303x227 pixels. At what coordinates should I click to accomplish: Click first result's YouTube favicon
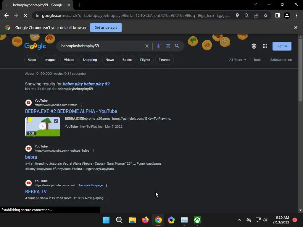tap(29, 103)
